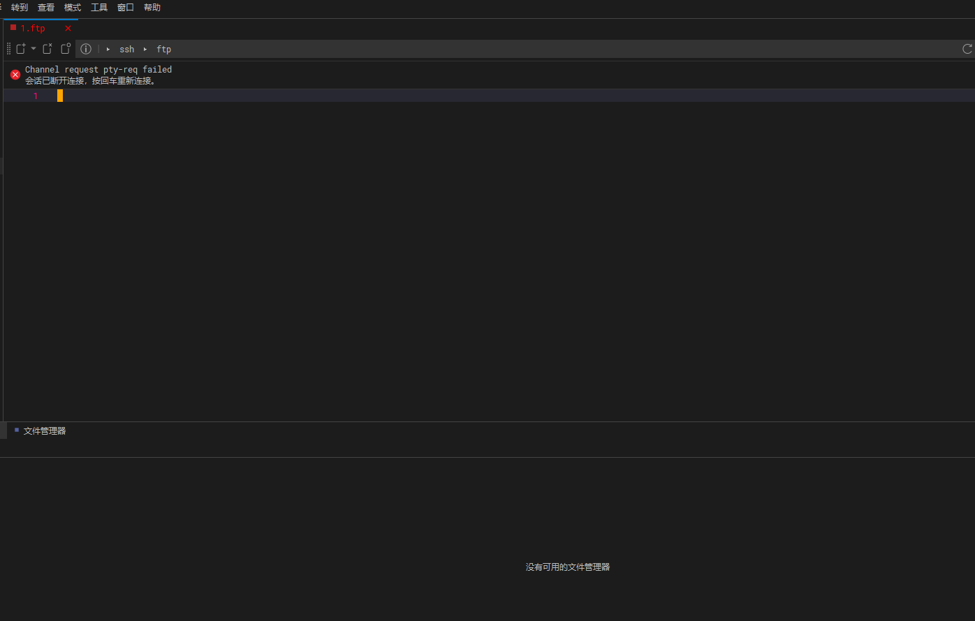
Task: Open the 模式 menu
Action: pos(72,8)
